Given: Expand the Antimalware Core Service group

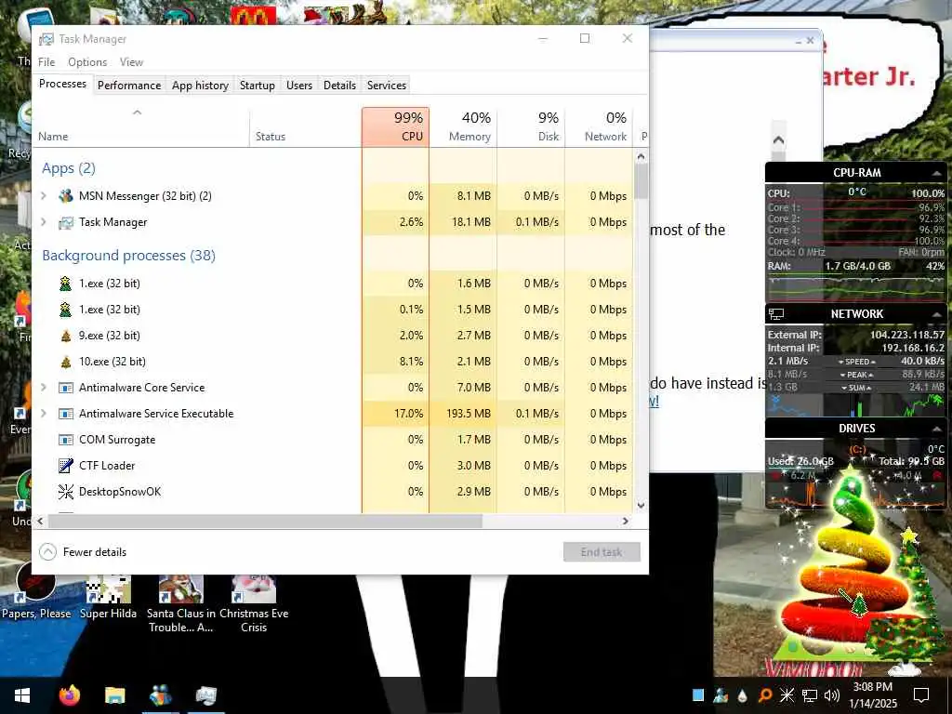Looking at the screenshot, I should pyautogui.click(x=44, y=388).
